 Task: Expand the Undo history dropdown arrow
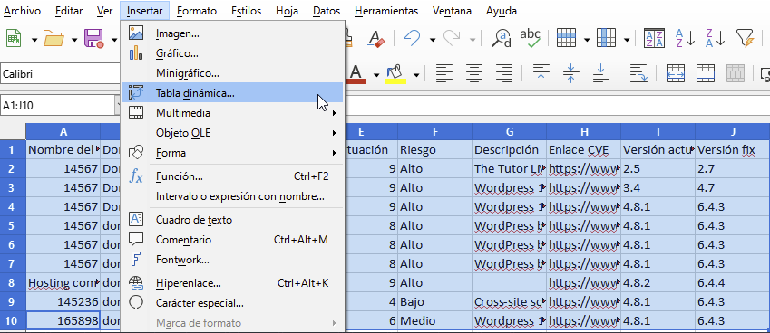tap(432, 39)
